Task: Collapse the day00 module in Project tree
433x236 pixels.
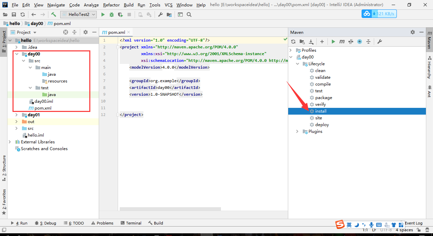Action: click(17, 54)
